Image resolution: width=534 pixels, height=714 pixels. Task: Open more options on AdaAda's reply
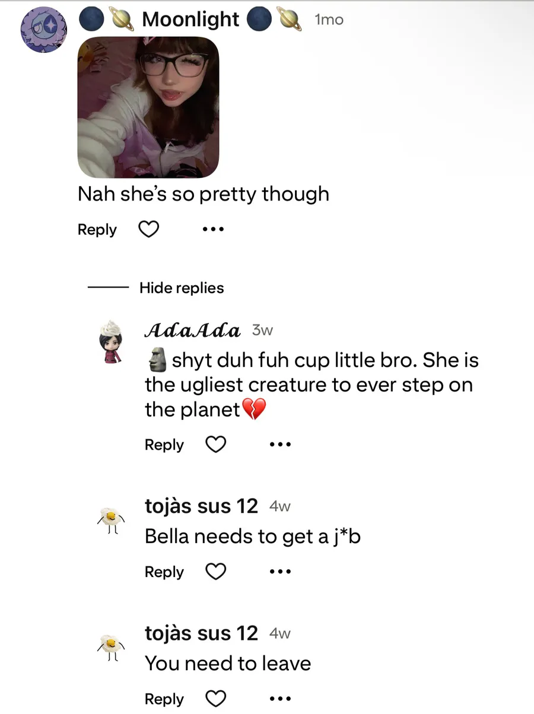tap(280, 444)
